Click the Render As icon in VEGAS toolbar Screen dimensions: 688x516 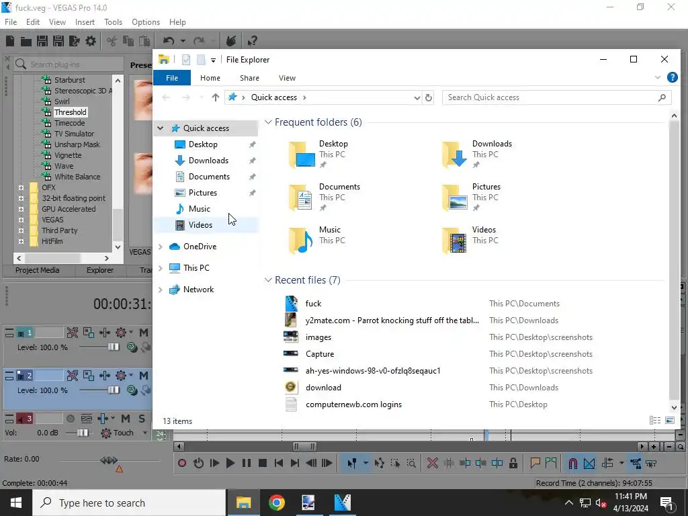pyautogui.click(x=75, y=41)
